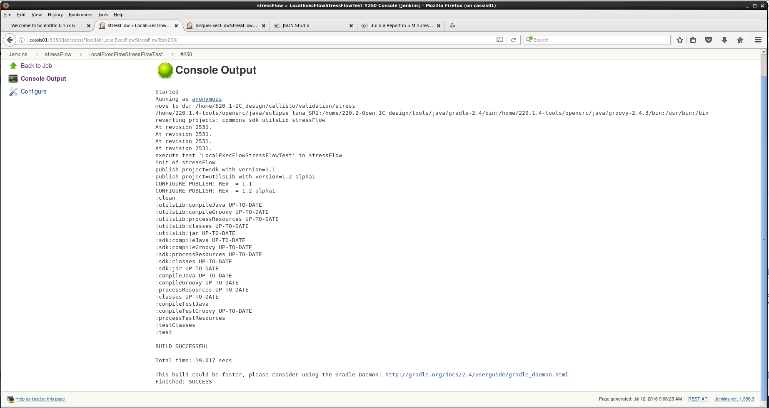The height and width of the screenshot is (408, 769).
Task: Click stressFlow in the breadcrumb
Action: click(x=58, y=54)
